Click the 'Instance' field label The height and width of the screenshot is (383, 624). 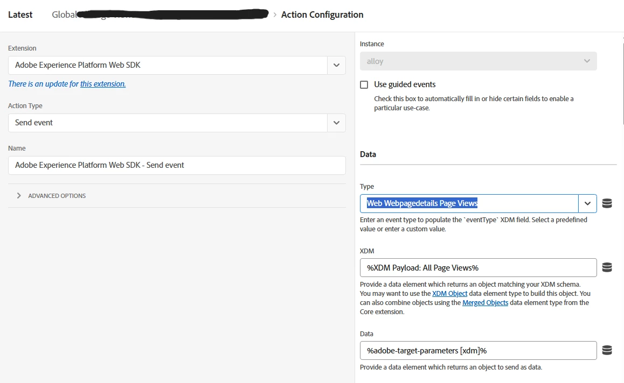coord(372,44)
